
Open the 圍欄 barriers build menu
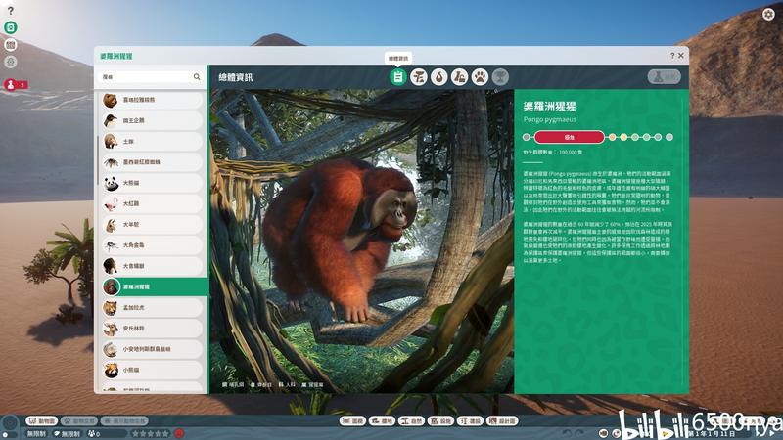point(352,421)
